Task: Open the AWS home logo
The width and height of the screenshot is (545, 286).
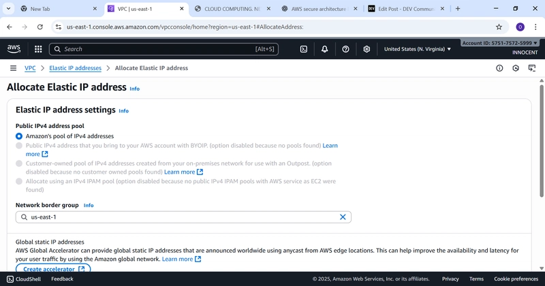Action: (14, 49)
